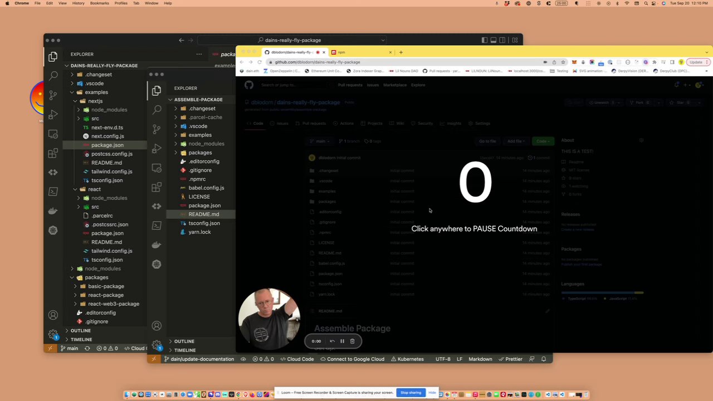This screenshot has width=713, height=401.
Task: Open Window menu in macOS menu bar
Action: [x=152, y=3]
